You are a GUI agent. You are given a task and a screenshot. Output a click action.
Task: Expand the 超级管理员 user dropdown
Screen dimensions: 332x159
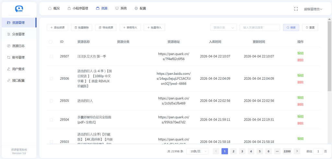point(313,9)
